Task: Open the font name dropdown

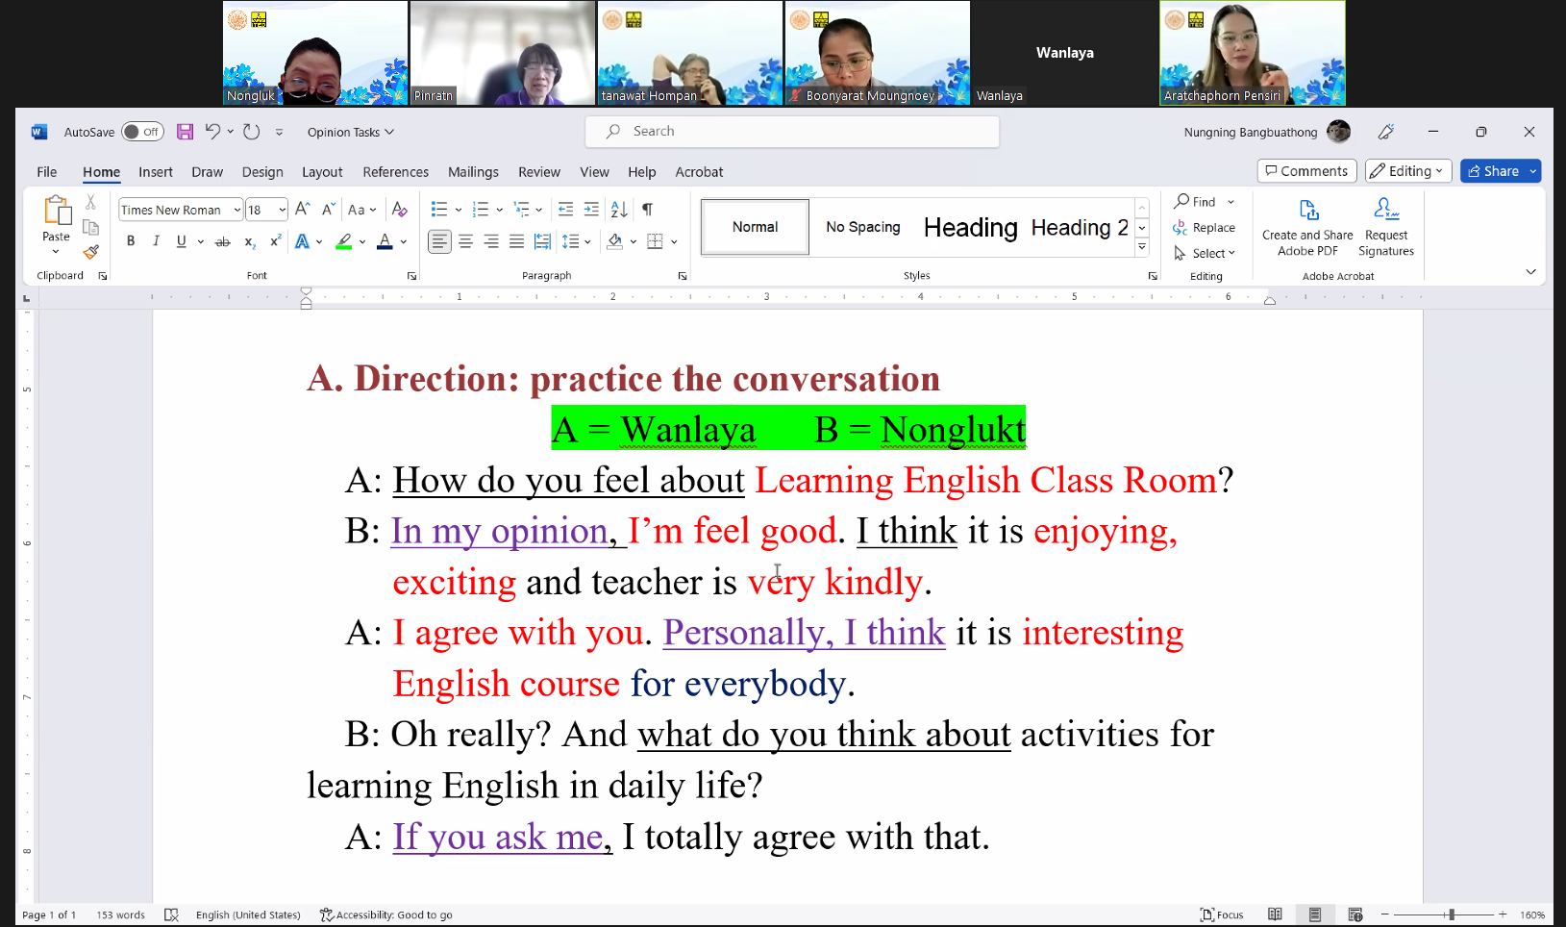Action: pyautogui.click(x=236, y=210)
